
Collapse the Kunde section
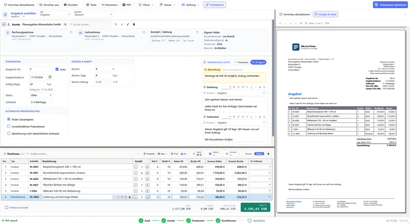coord(4,24)
